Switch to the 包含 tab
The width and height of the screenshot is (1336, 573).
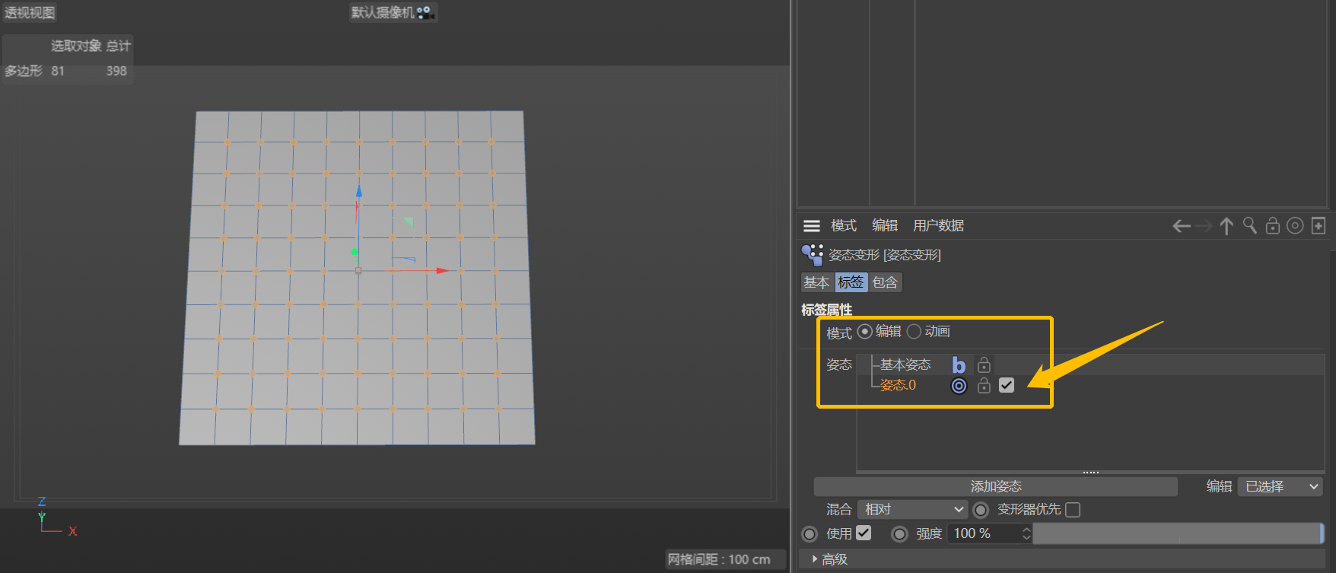click(885, 283)
